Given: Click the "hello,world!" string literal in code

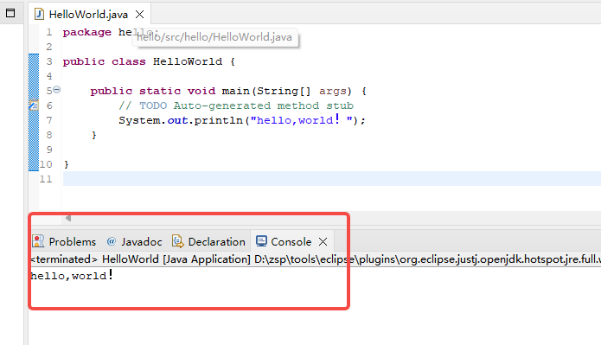Looking at the screenshot, I should tap(302, 120).
